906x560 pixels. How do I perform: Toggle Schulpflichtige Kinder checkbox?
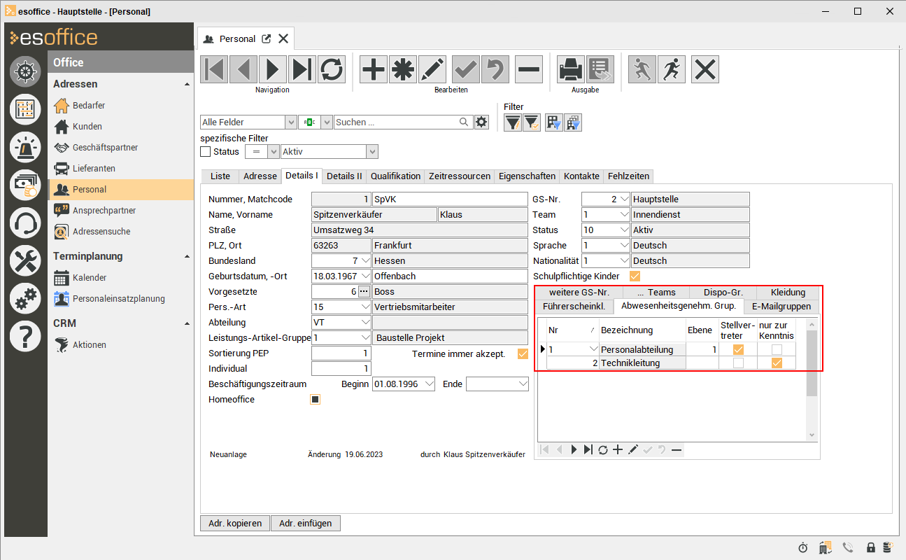coord(635,276)
